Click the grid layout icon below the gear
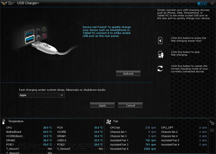Screen dimensions: 216x154 pyautogui.click(x=212, y=130)
